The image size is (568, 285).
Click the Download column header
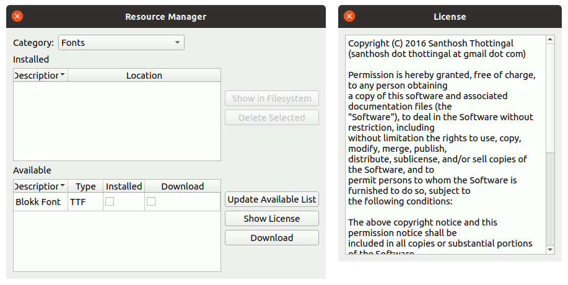click(x=182, y=186)
